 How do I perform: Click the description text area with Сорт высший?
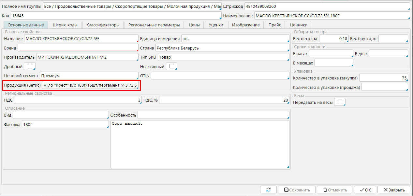(199, 144)
